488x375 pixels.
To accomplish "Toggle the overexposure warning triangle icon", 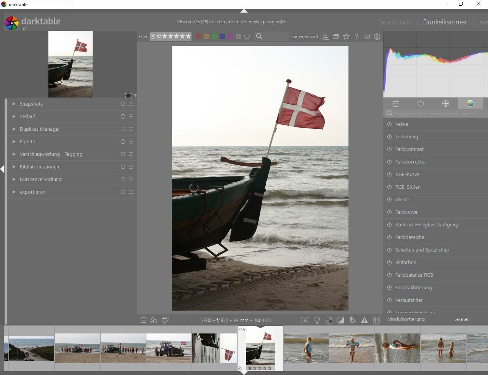I will (x=364, y=320).
